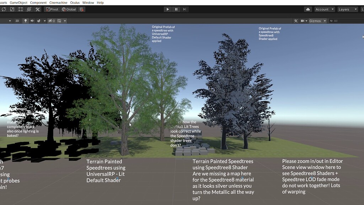Open the Cinemachine menu
Image resolution: width=364 pixels, height=205 pixels.
point(58,2)
